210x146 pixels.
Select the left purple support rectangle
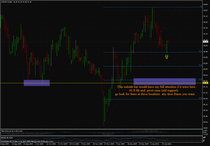point(37,83)
